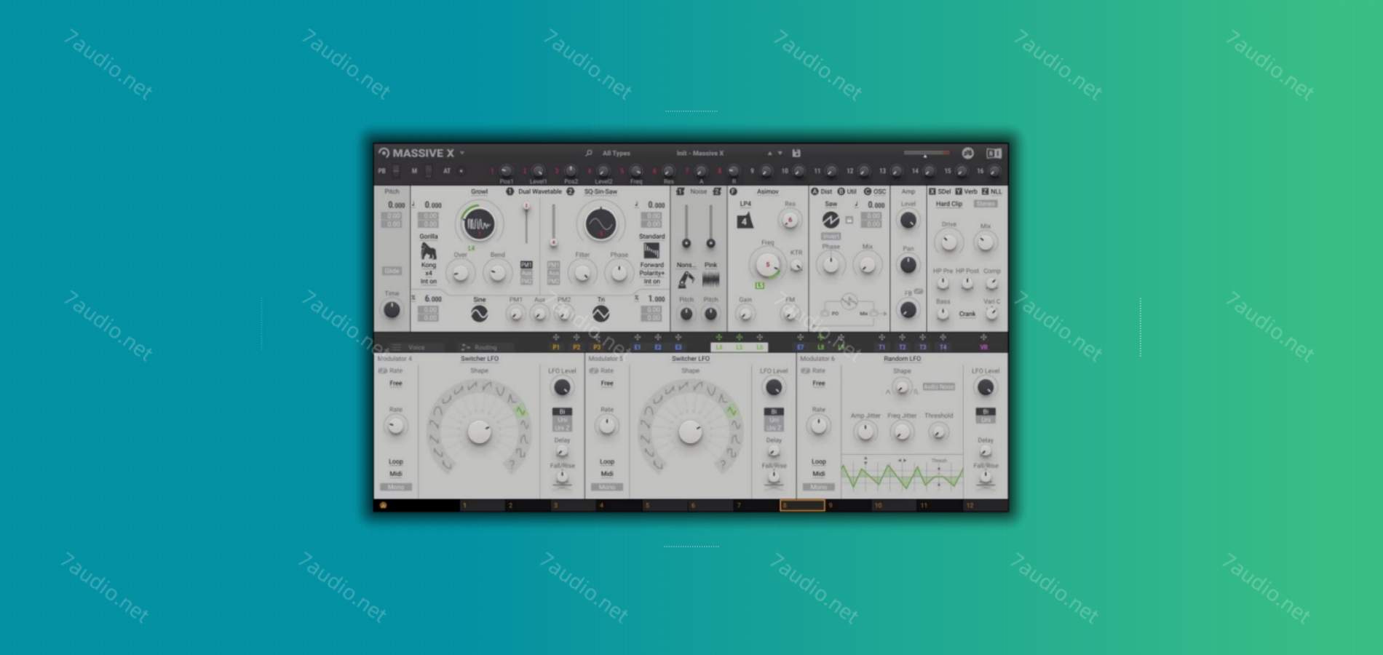Select Bi polarity on Modulator 4 LFO
The width and height of the screenshot is (1383, 655).
(562, 412)
